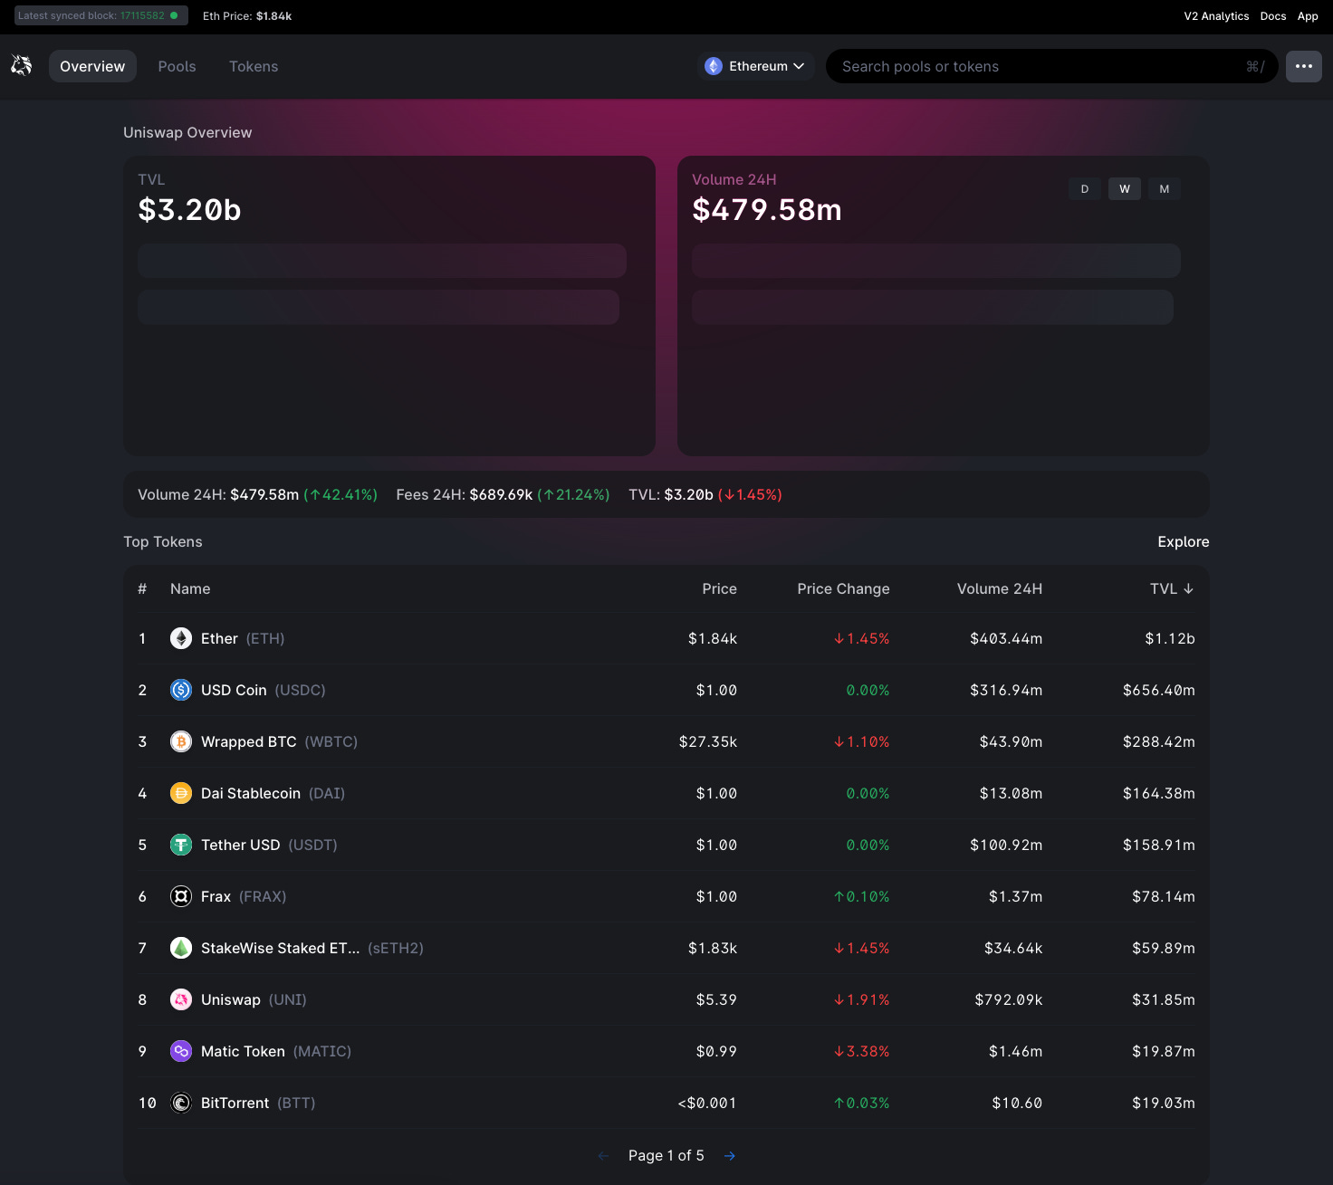Image resolution: width=1333 pixels, height=1185 pixels.
Task: Open the Docs link
Action: [x=1273, y=15]
